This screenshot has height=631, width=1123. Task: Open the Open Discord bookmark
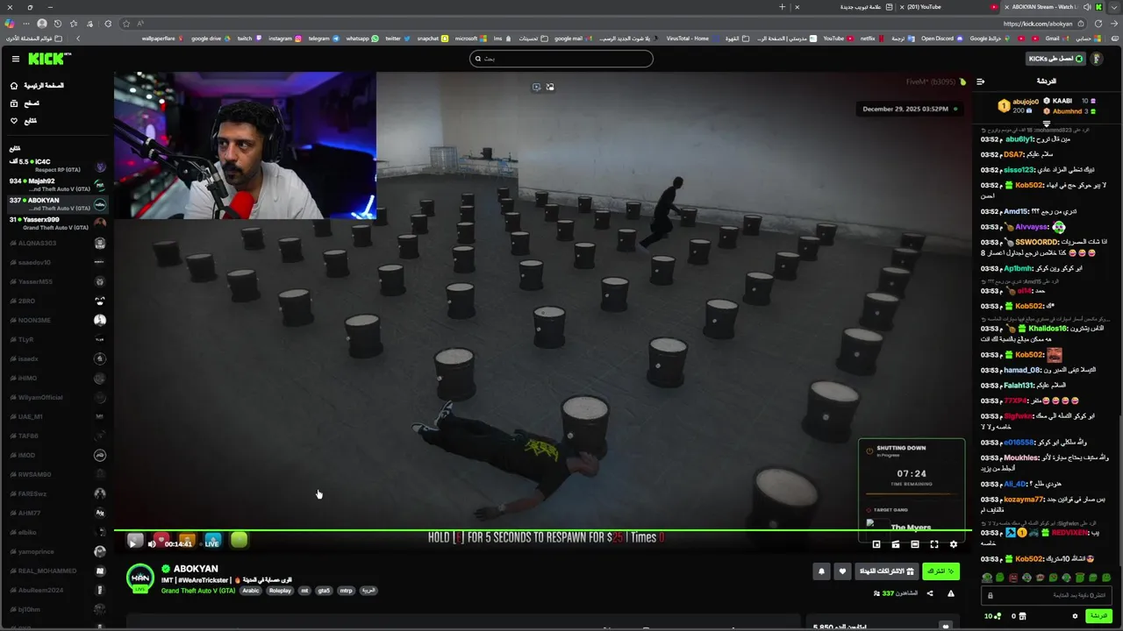(x=941, y=38)
